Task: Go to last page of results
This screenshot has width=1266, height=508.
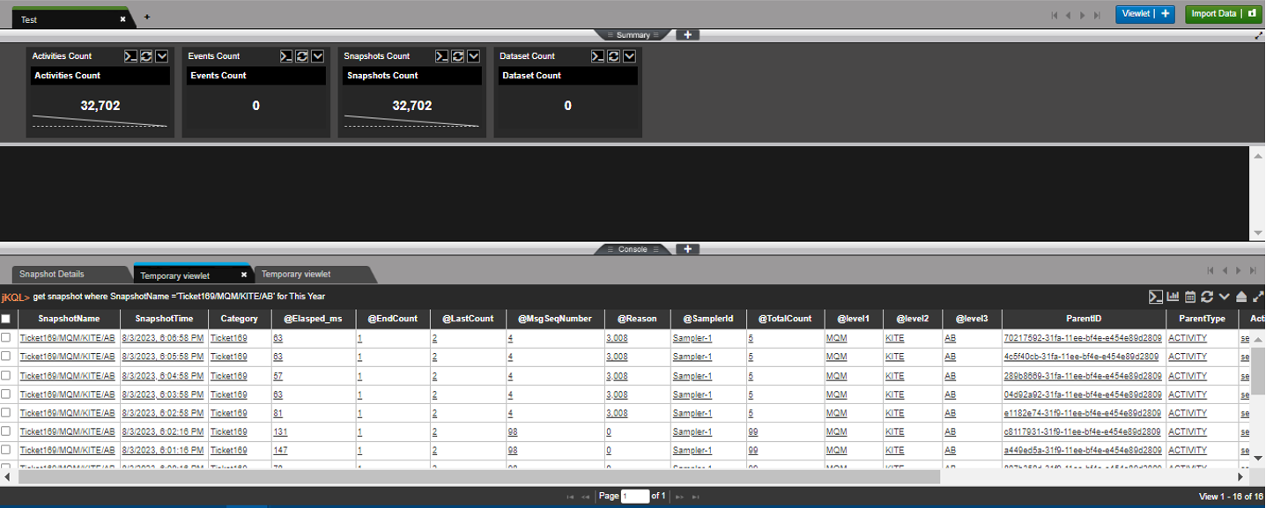Action: click(696, 497)
